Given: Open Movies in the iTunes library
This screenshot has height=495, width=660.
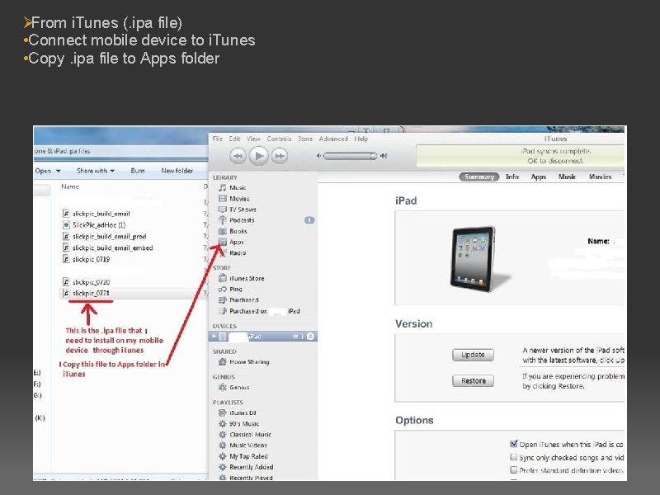Looking at the screenshot, I should coord(239,199).
